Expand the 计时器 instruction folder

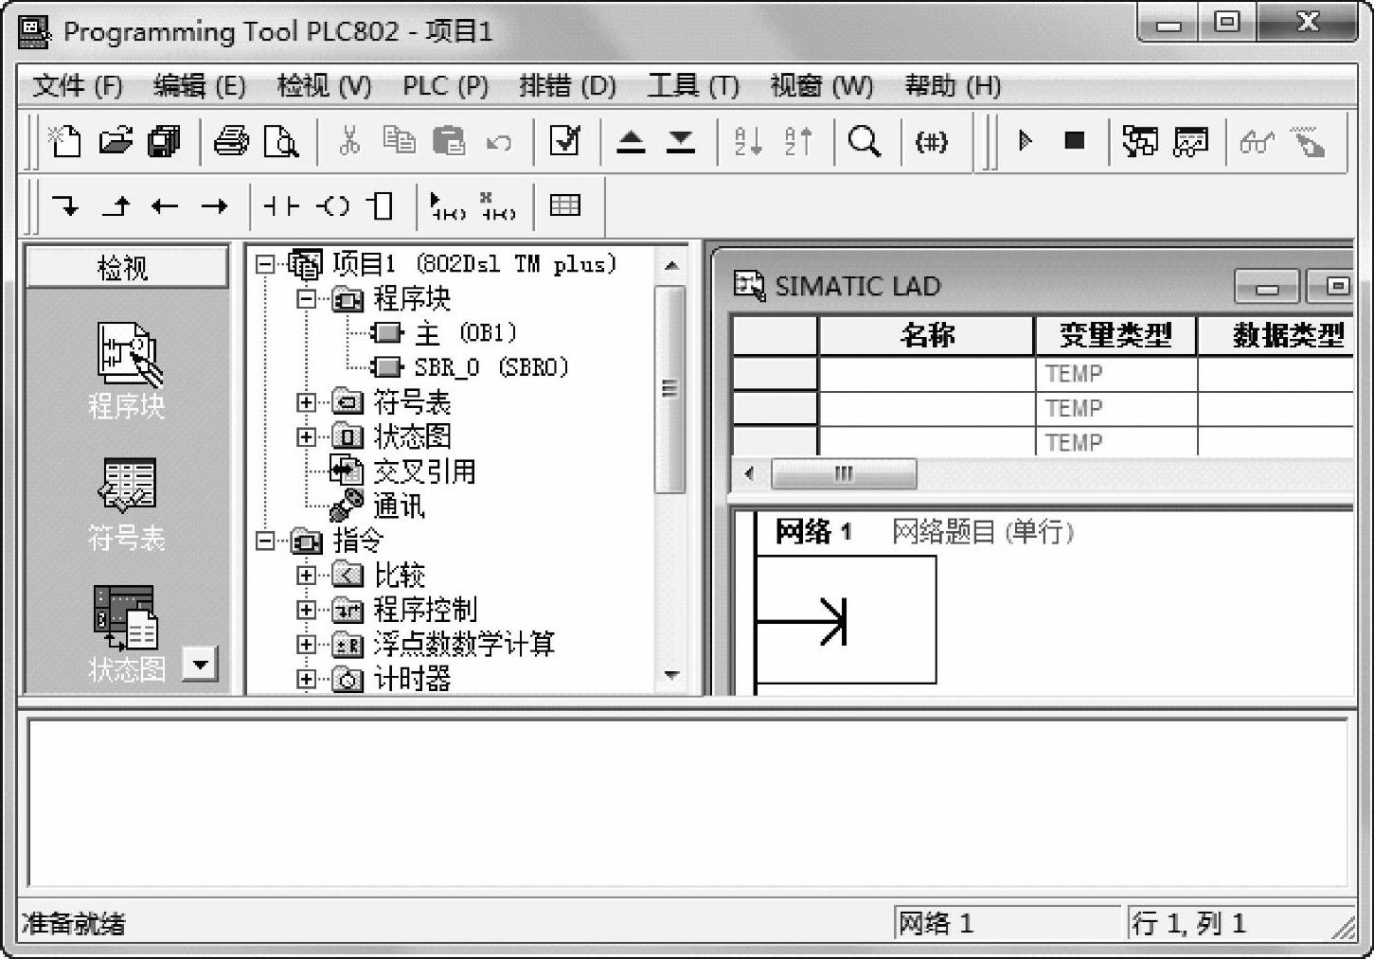[306, 679]
